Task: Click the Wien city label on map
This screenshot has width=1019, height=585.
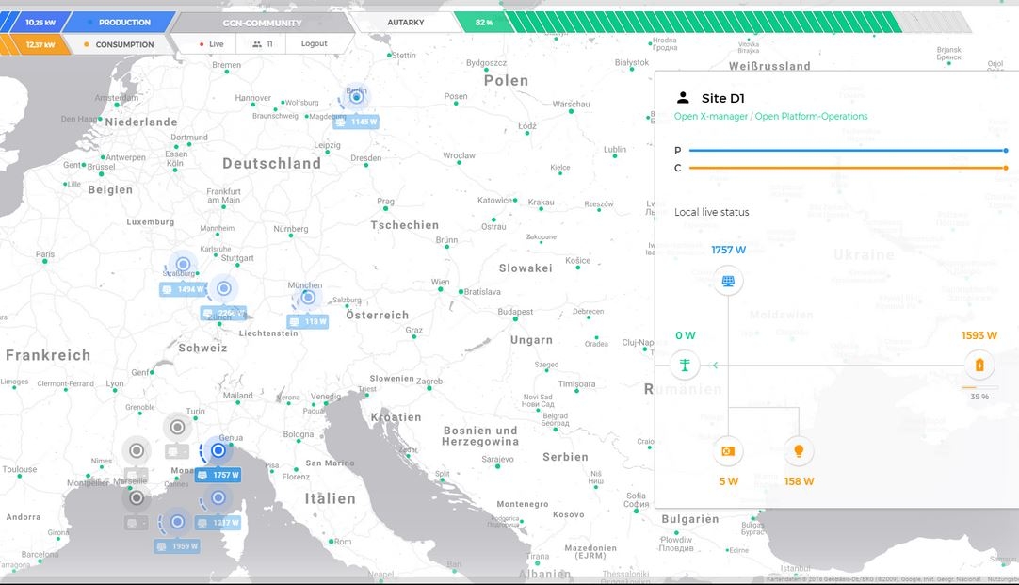Action: point(440,282)
